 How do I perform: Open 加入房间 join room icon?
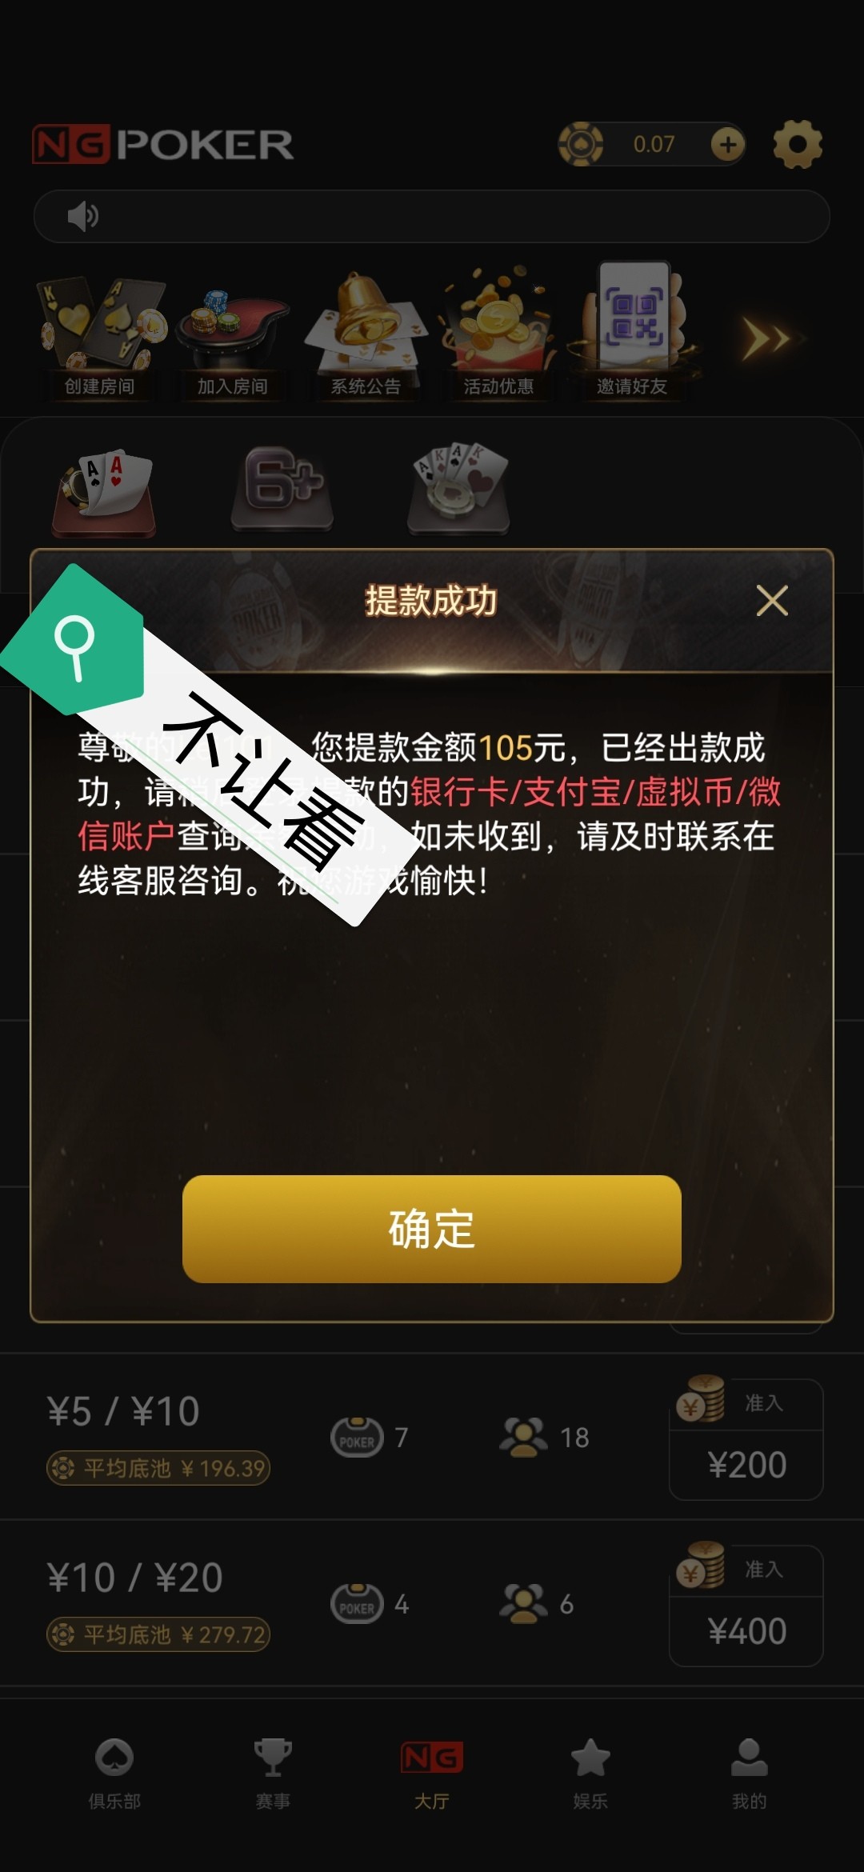233,337
